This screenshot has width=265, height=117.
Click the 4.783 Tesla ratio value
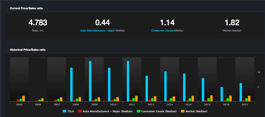click(x=38, y=23)
